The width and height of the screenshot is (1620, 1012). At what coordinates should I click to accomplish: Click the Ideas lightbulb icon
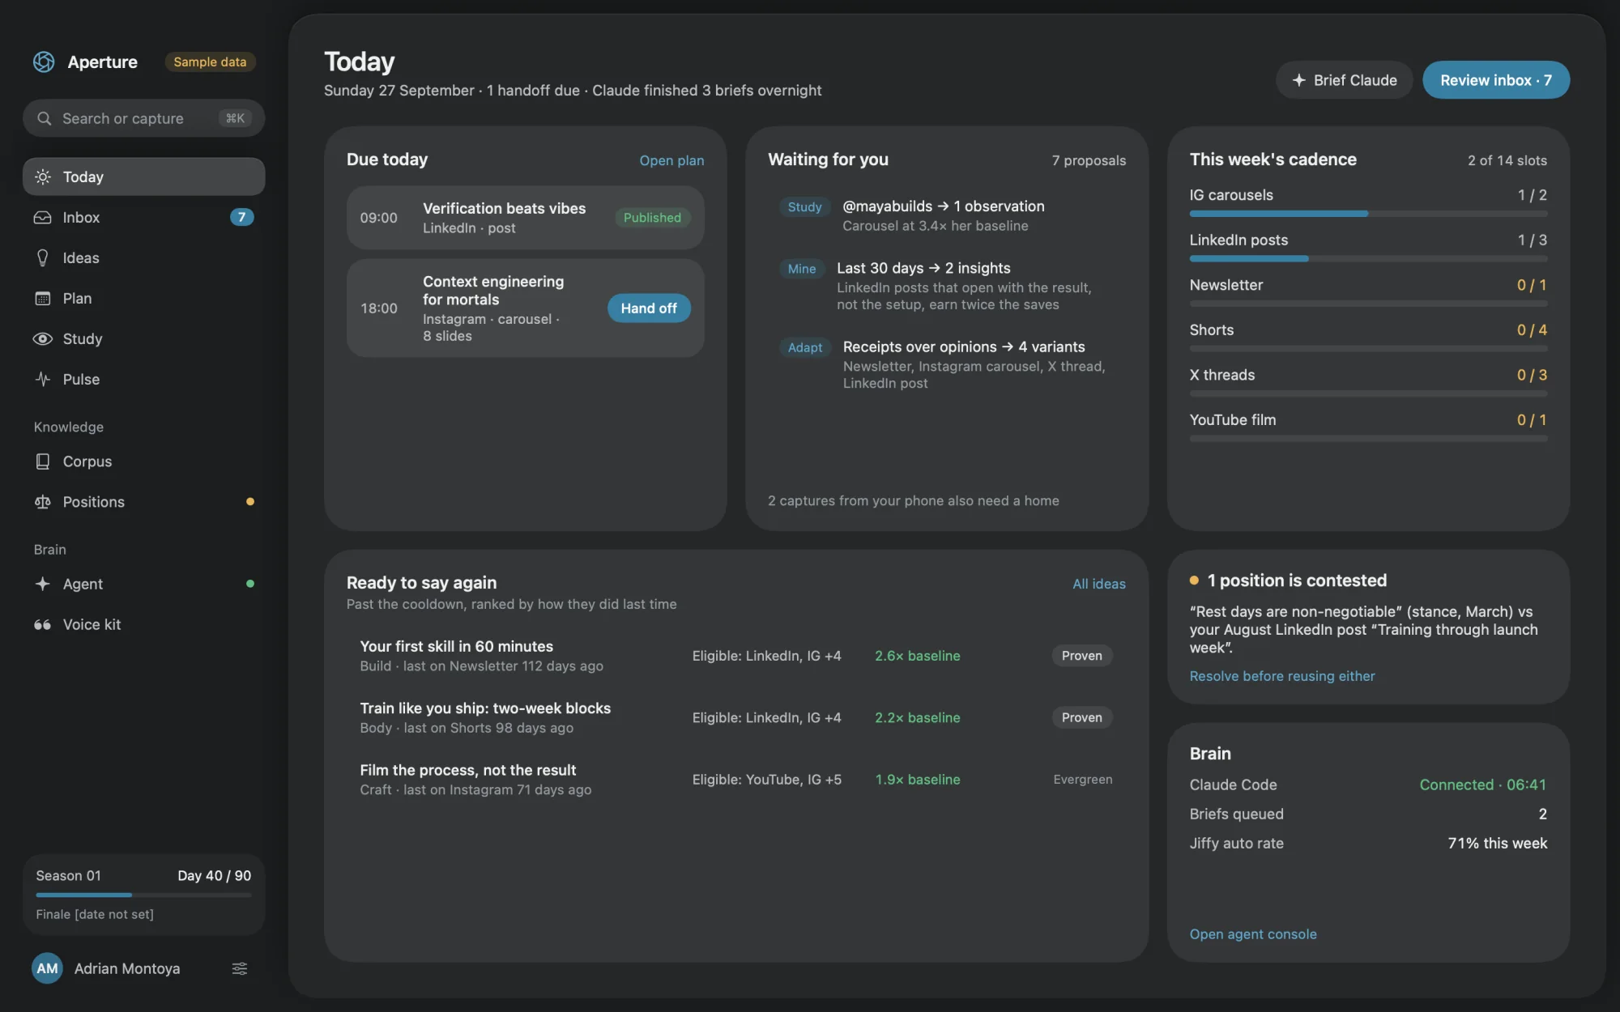pos(43,257)
